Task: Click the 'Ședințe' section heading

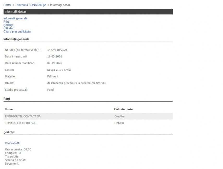Action: [x=9, y=132]
